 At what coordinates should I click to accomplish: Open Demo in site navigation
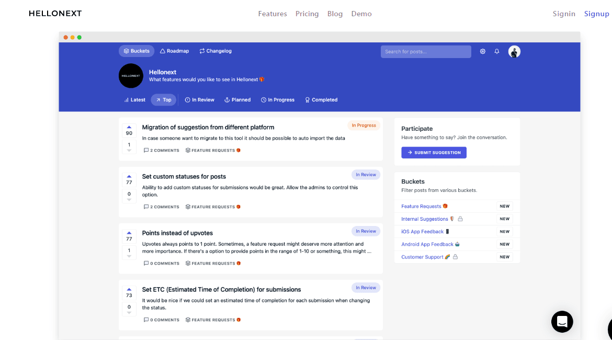(x=361, y=14)
